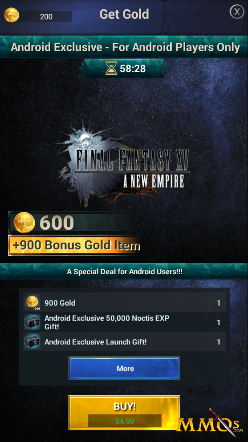Viewport: 248px width, 442px height.
Task: Click the hourglass timer icon
Action: coord(111,68)
